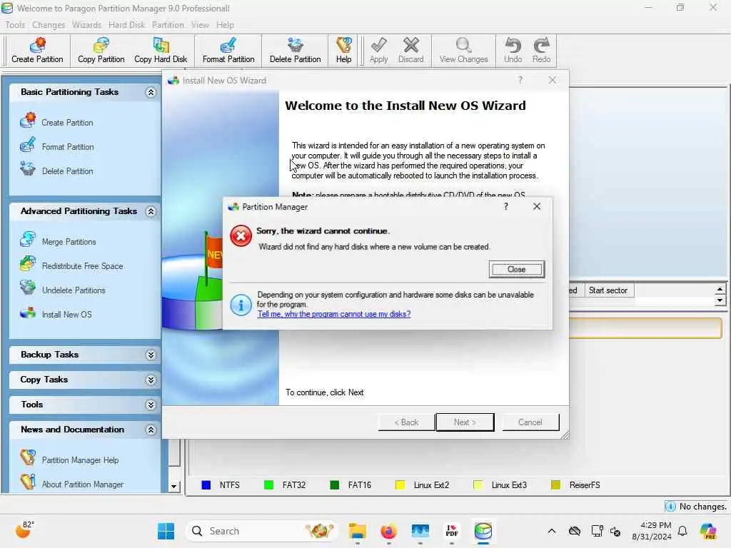Click the Discard toolbar icon

410,51
